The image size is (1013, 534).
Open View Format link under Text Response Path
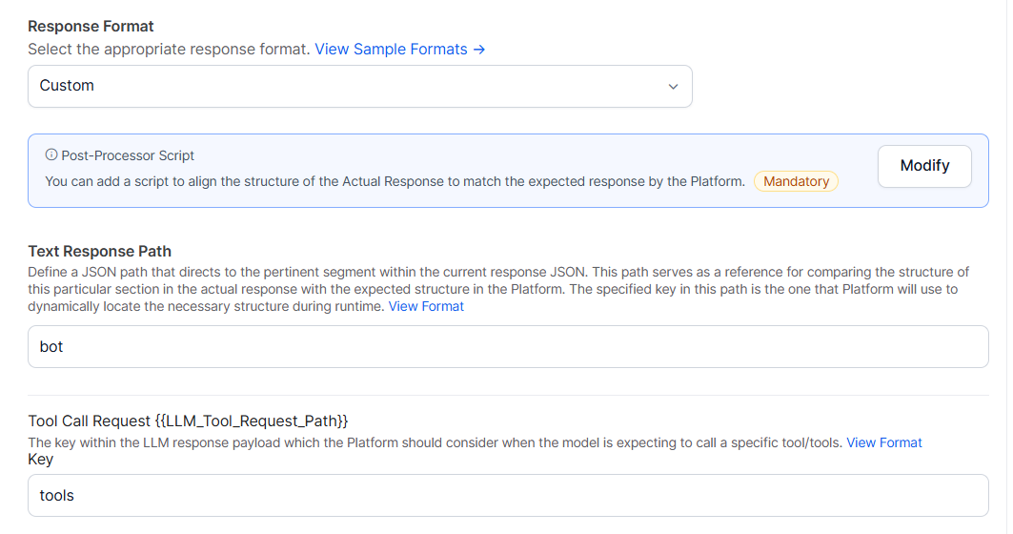[426, 306]
